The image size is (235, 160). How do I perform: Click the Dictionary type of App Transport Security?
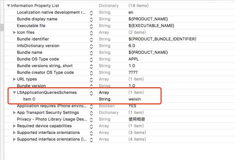(x=108, y=112)
